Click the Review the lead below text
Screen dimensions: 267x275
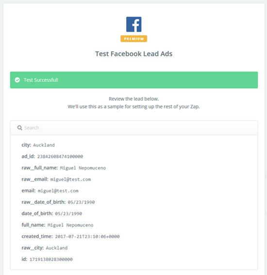click(x=134, y=99)
